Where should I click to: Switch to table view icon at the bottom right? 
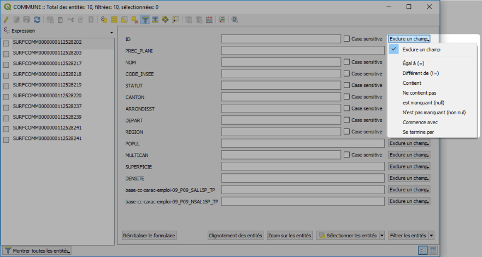pyautogui.click(x=433, y=250)
